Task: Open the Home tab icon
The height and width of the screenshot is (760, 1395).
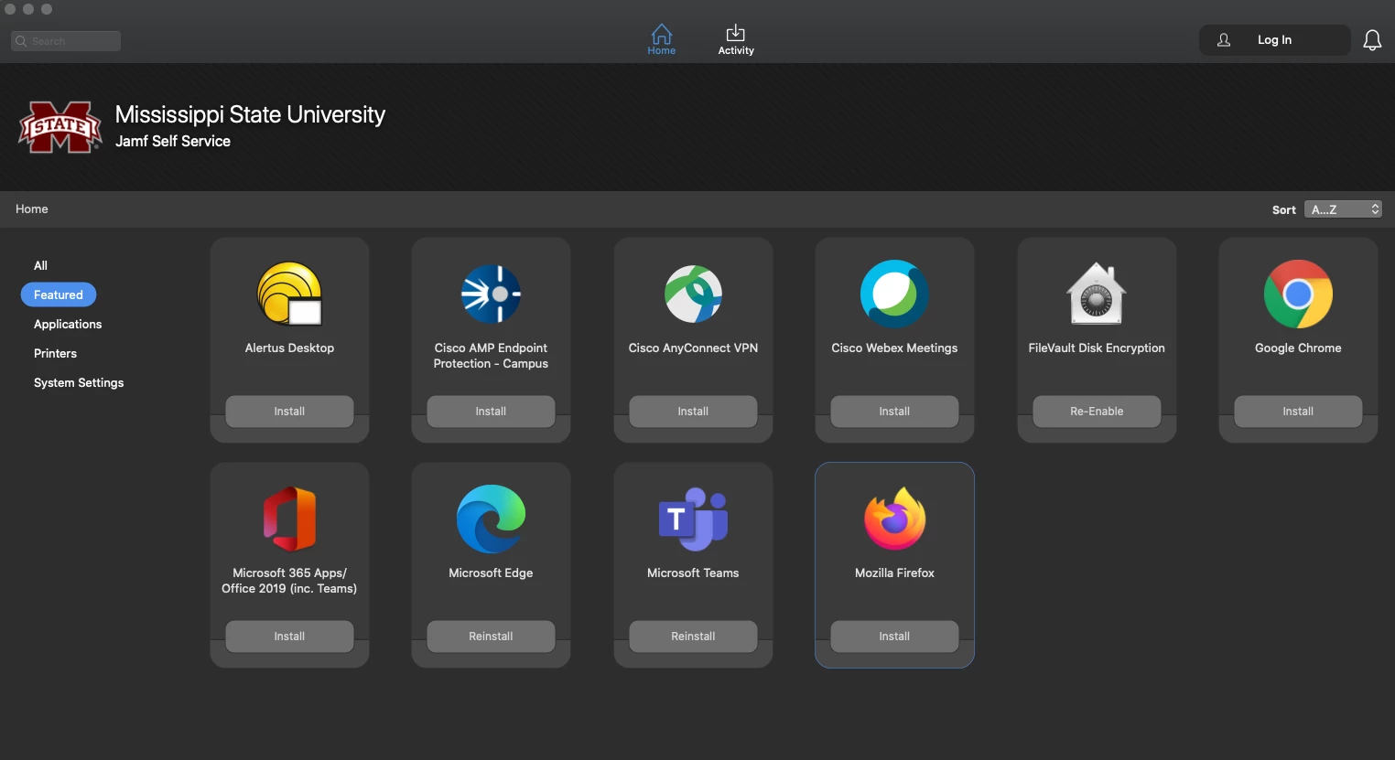Action: 662,34
